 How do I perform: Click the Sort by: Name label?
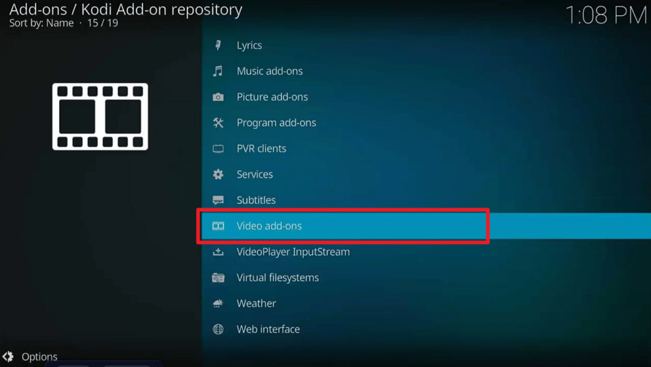pos(42,23)
